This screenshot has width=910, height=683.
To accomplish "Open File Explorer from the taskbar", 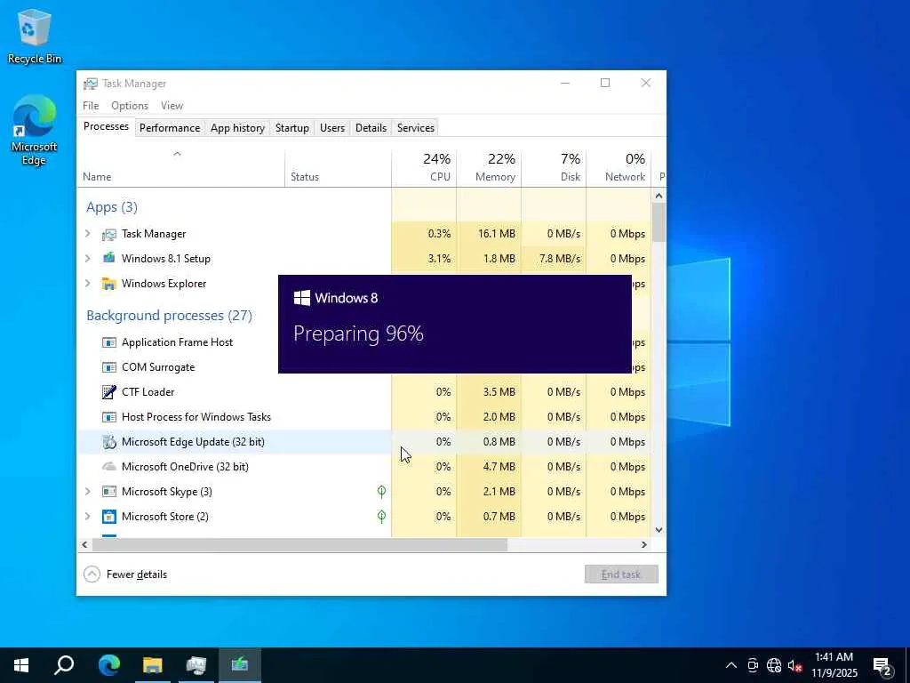I will (x=153, y=665).
